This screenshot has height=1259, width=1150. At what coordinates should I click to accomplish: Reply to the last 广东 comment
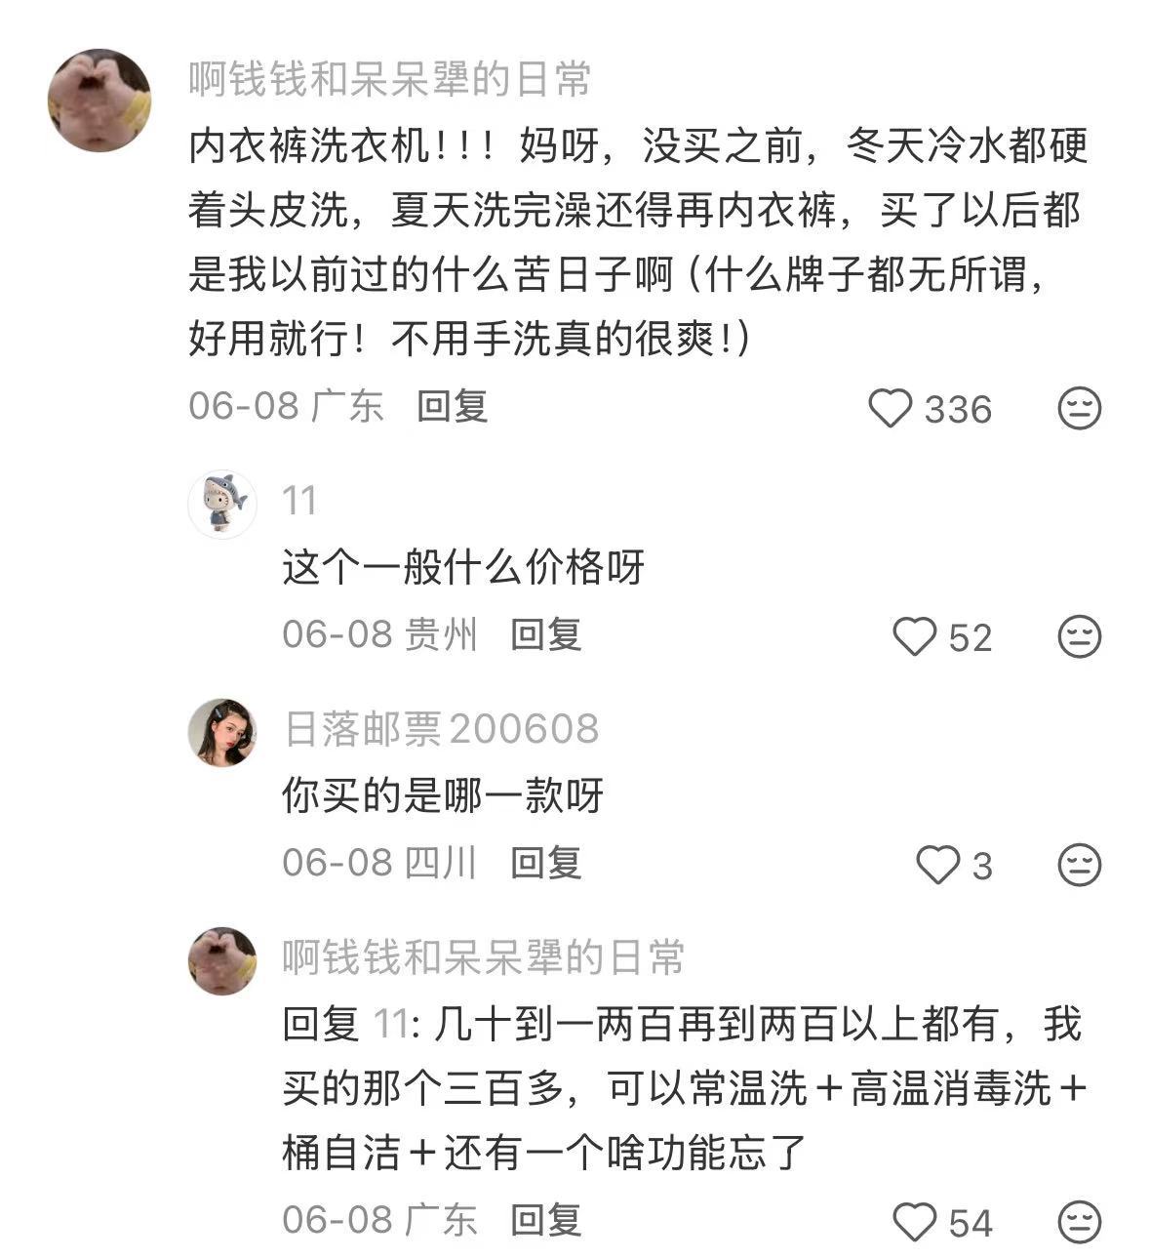point(546,1220)
